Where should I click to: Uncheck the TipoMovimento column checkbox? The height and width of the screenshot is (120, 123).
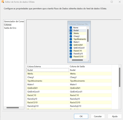(x=71, y=39)
